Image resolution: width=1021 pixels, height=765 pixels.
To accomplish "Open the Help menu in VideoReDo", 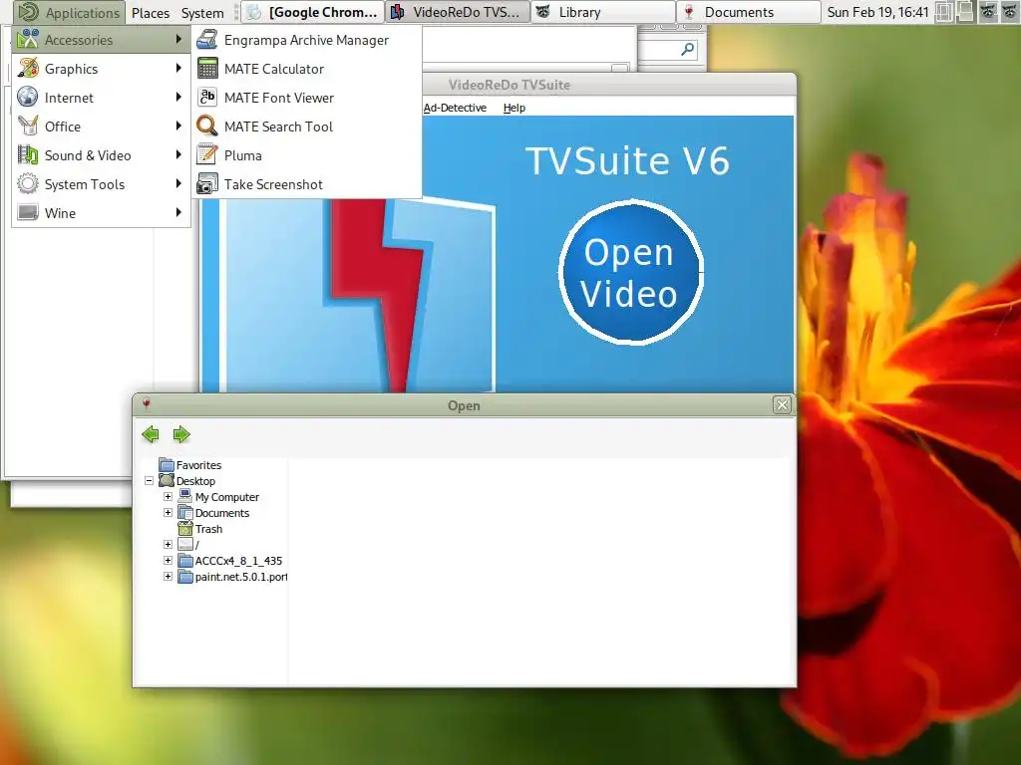I will tap(514, 108).
